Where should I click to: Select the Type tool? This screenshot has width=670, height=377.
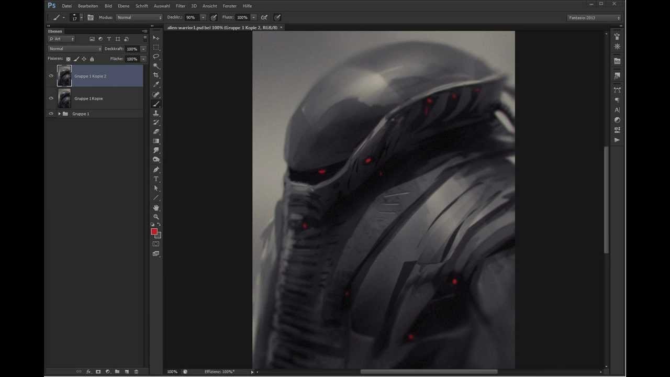click(x=156, y=179)
